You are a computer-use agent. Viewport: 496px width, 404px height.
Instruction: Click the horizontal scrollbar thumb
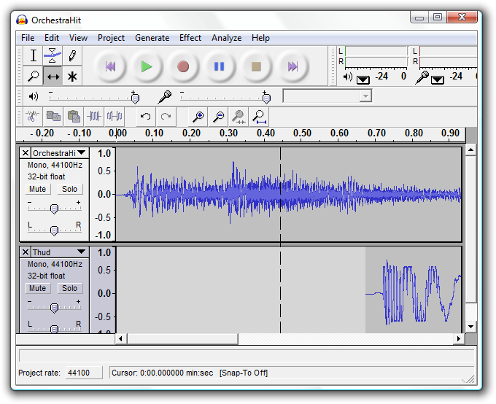pyautogui.click(x=183, y=339)
